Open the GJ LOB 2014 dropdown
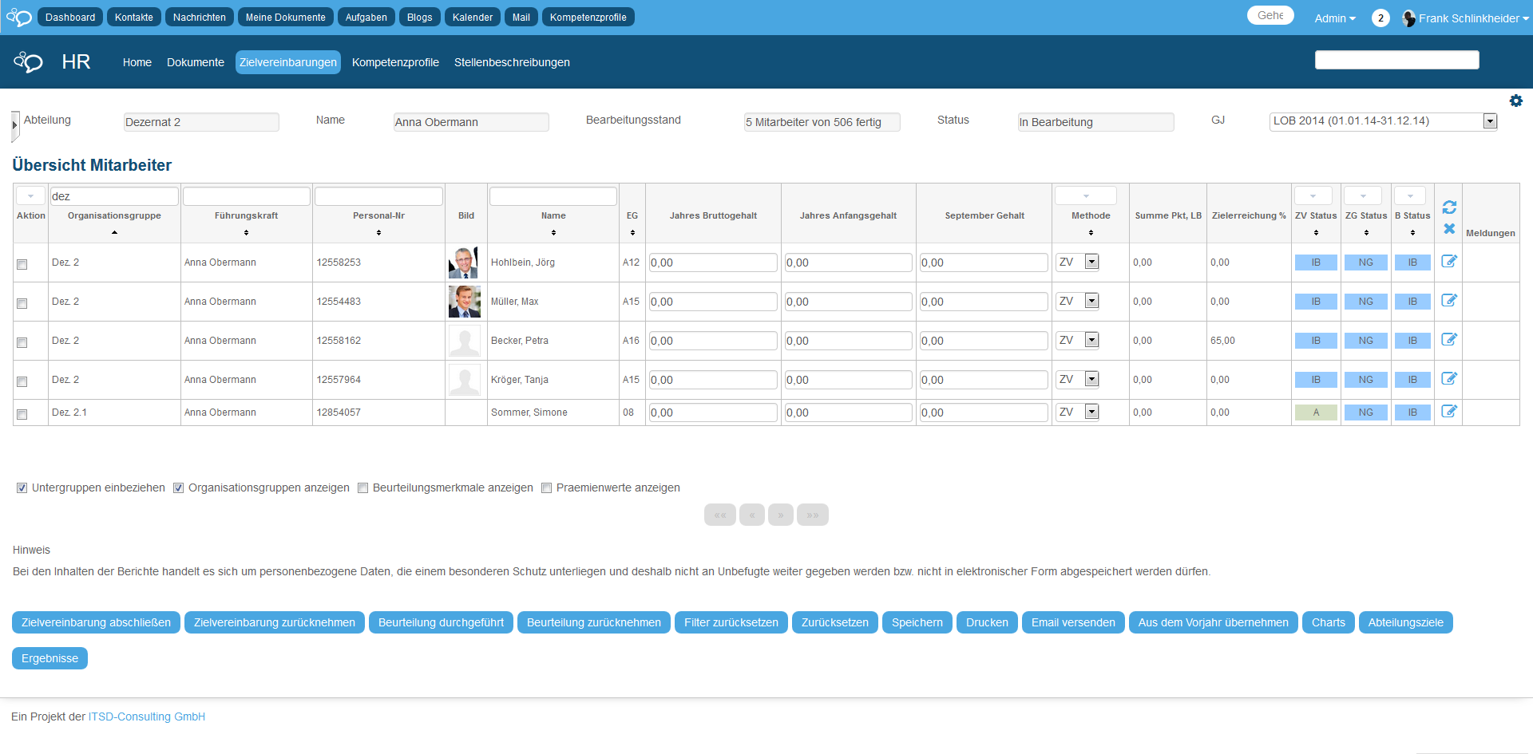The width and height of the screenshot is (1533, 754). coord(1489,121)
